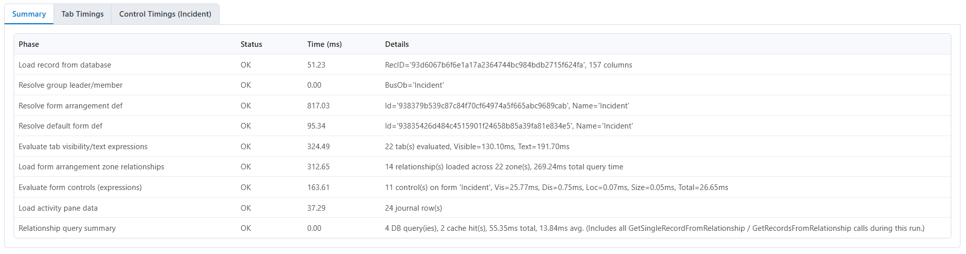Image resolution: width=966 pixels, height=254 pixels.
Task: Click '24 journal row(s)' details
Action: [x=413, y=208]
